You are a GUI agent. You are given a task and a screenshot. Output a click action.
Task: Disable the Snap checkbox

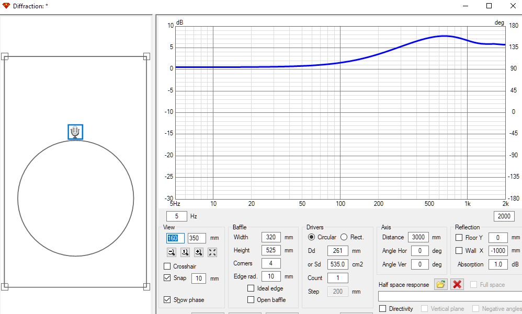point(167,278)
